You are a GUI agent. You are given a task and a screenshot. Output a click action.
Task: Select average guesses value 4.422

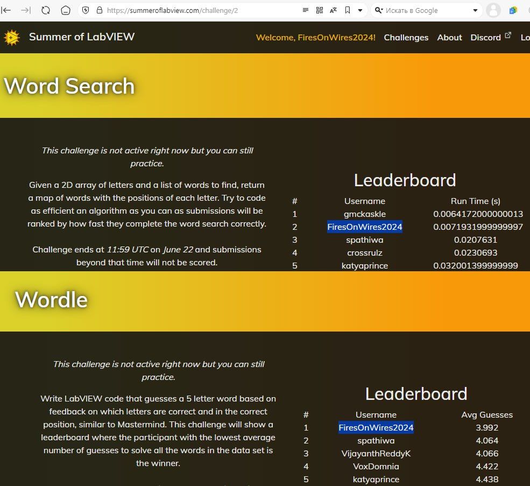tap(487, 467)
